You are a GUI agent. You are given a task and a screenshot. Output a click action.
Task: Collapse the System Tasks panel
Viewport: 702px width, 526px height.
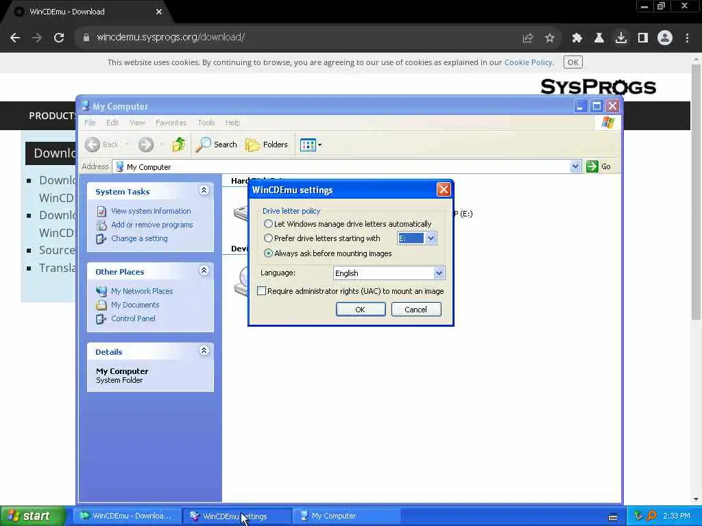pyautogui.click(x=204, y=190)
